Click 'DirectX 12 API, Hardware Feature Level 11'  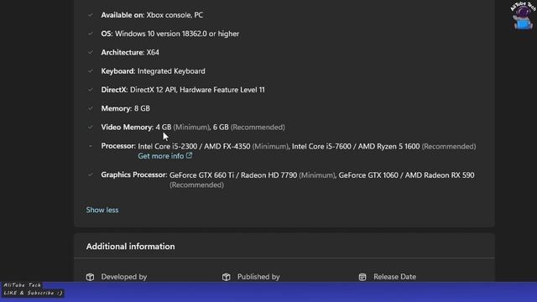pos(197,90)
